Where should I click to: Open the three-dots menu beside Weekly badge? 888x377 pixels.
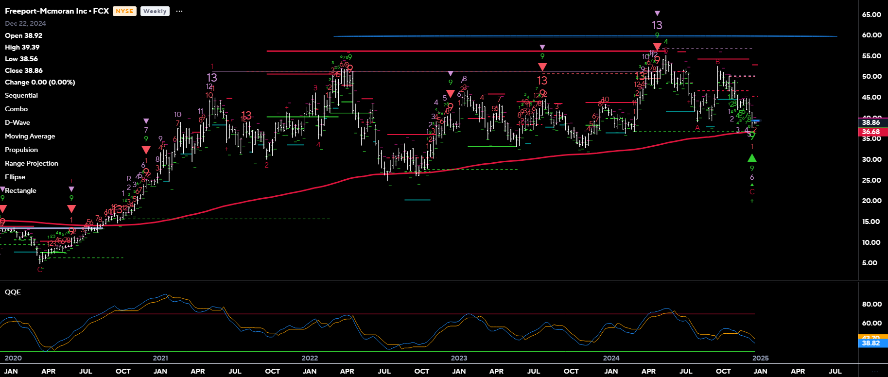coord(179,11)
